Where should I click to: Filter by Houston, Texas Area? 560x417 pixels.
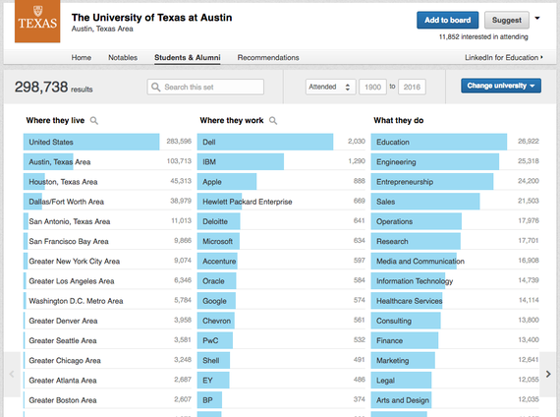tap(107, 182)
